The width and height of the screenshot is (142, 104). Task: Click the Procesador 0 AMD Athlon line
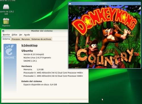click(53, 73)
